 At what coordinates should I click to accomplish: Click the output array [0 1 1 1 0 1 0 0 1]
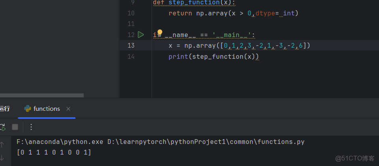[54, 153]
